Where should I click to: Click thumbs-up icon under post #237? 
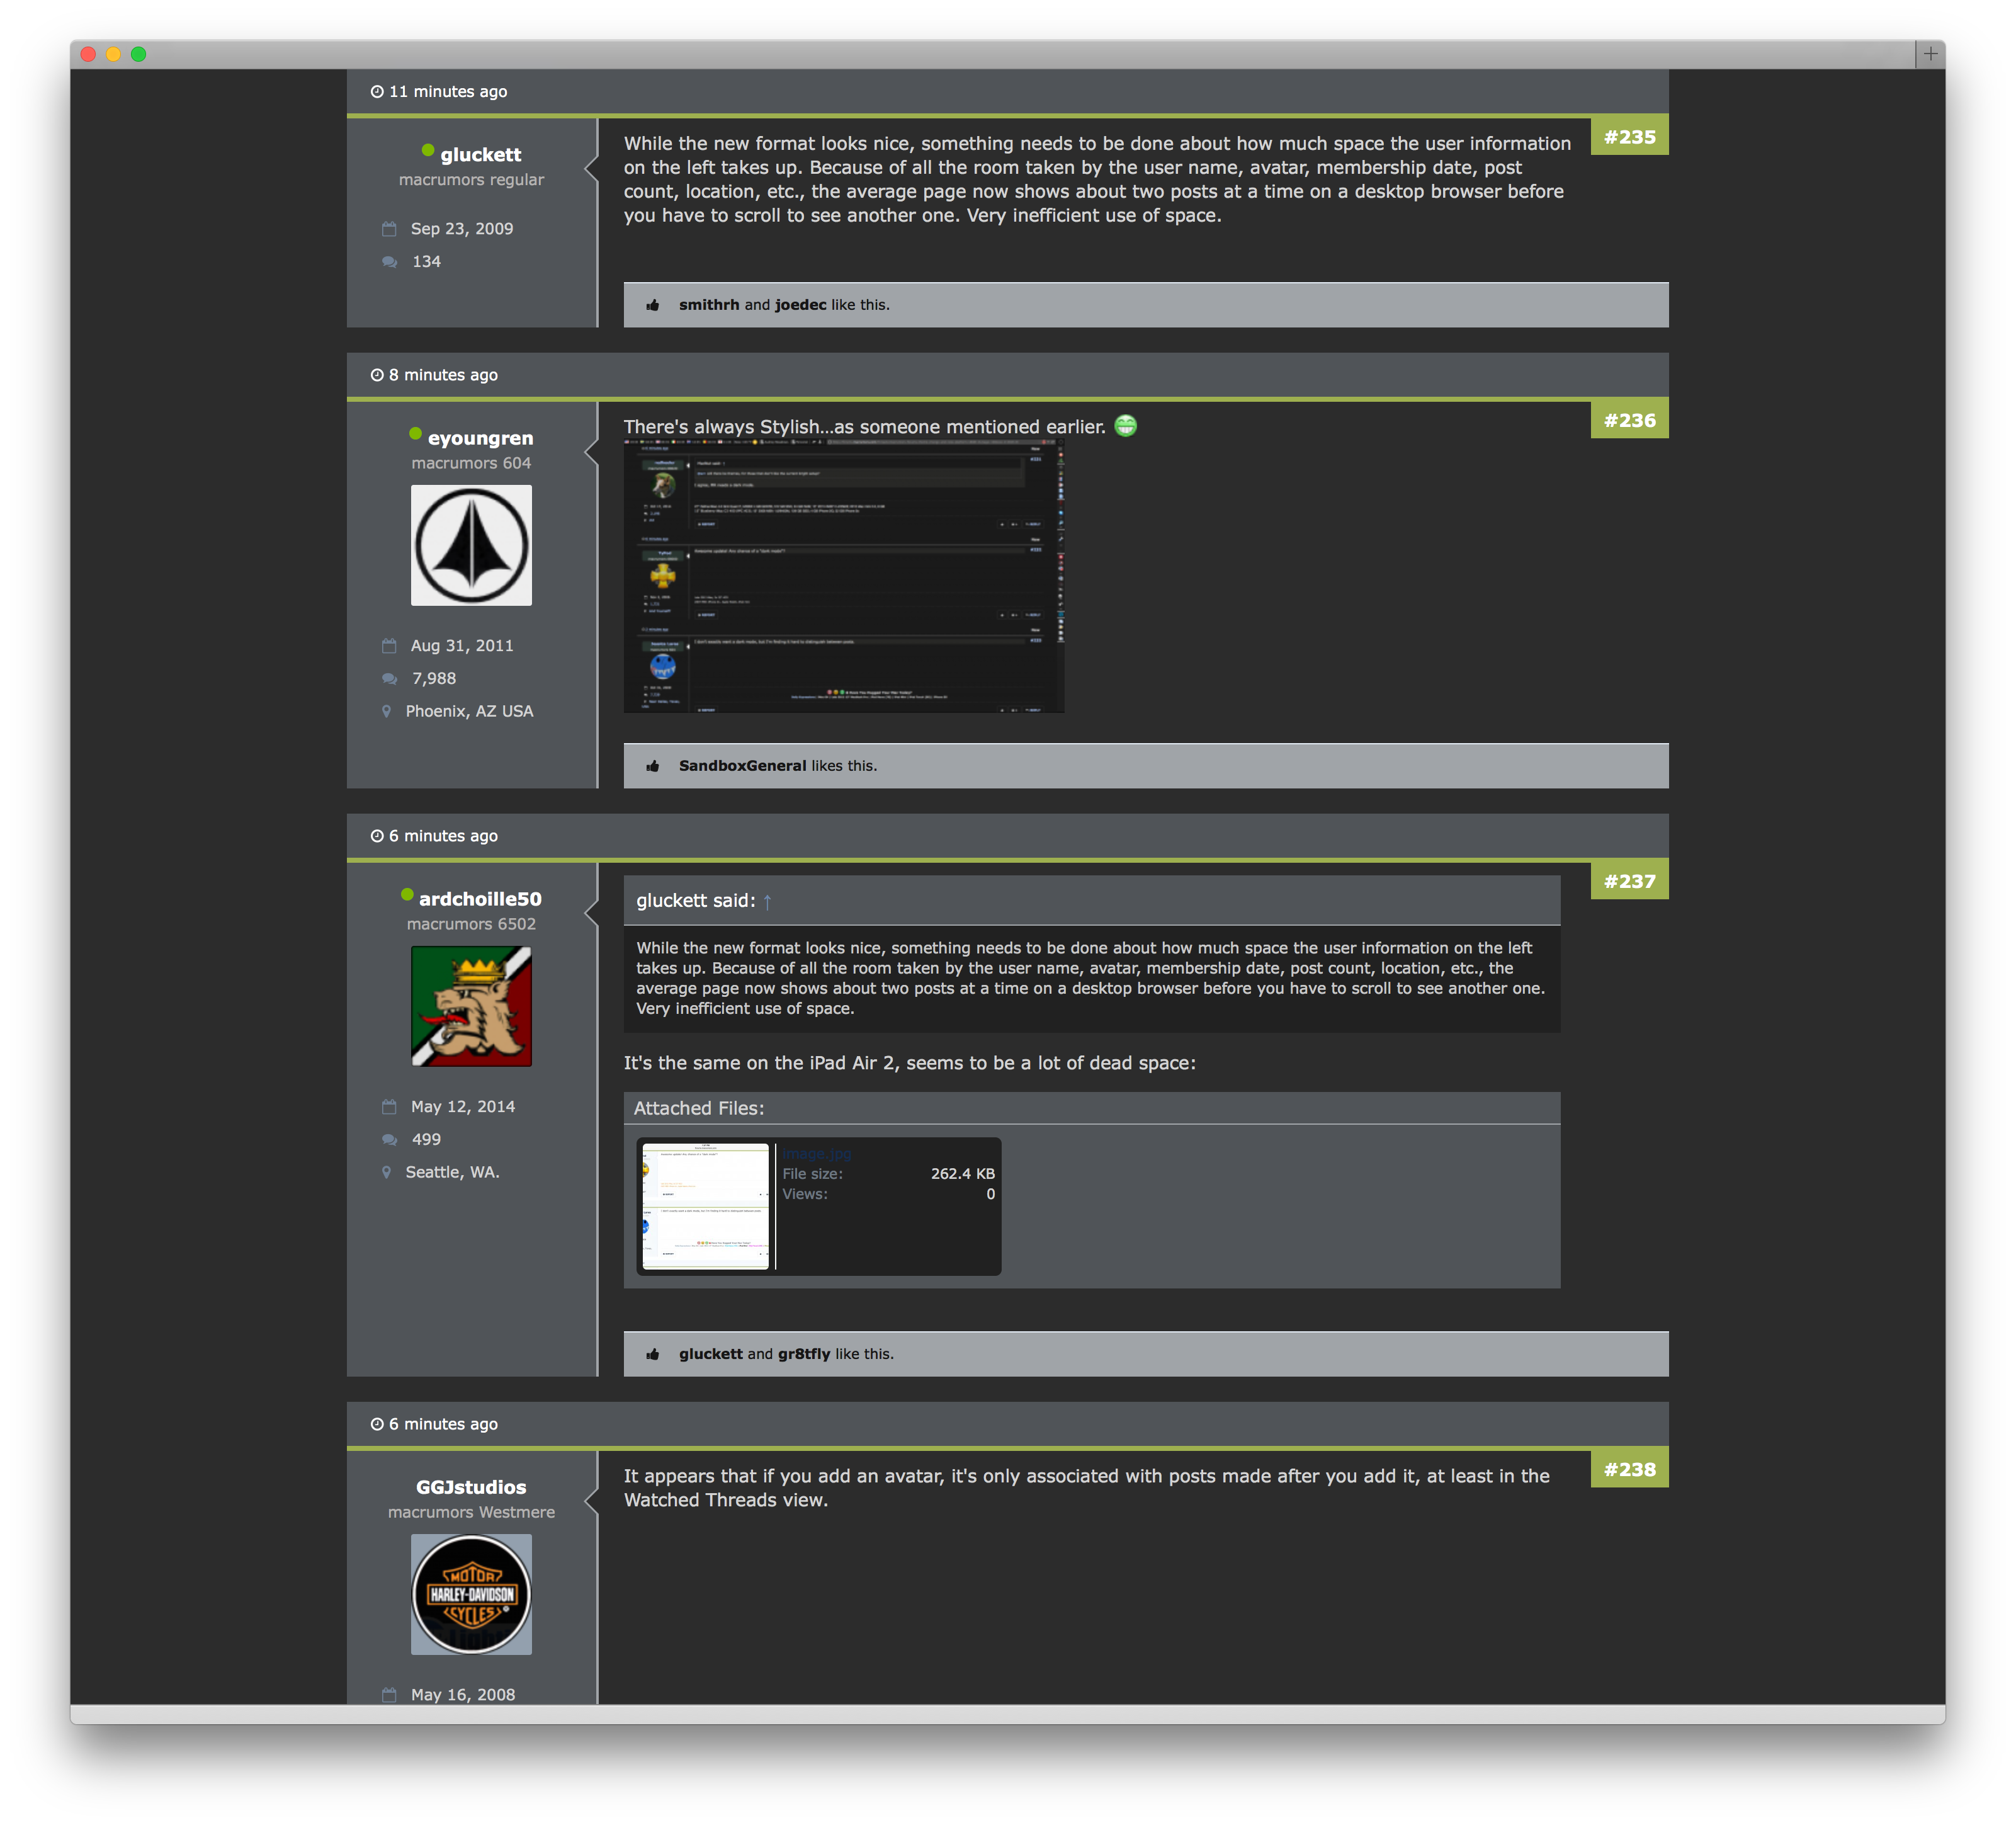click(653, 1354)
